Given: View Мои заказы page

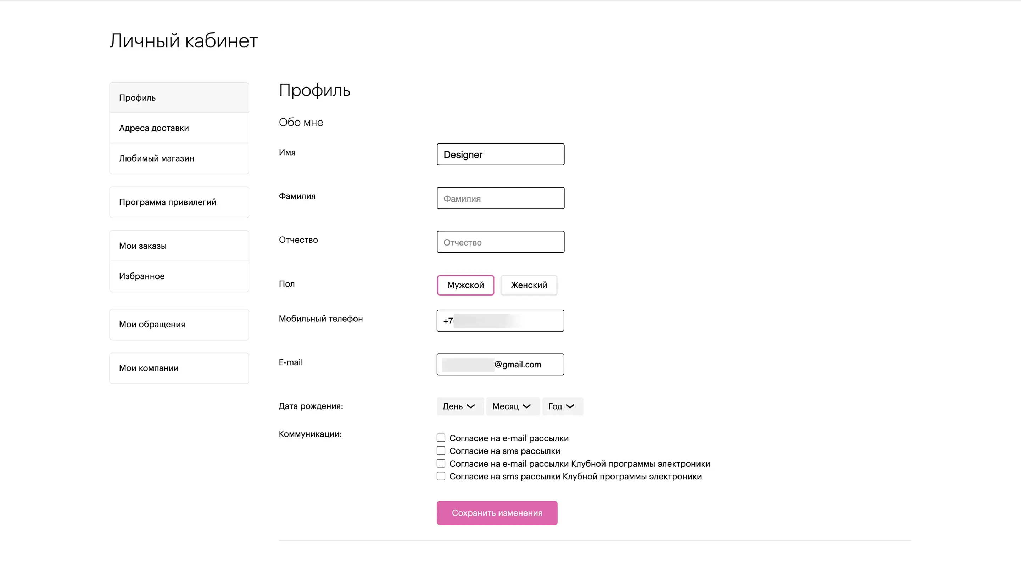Looking at the screenshot, I should 179,246.
